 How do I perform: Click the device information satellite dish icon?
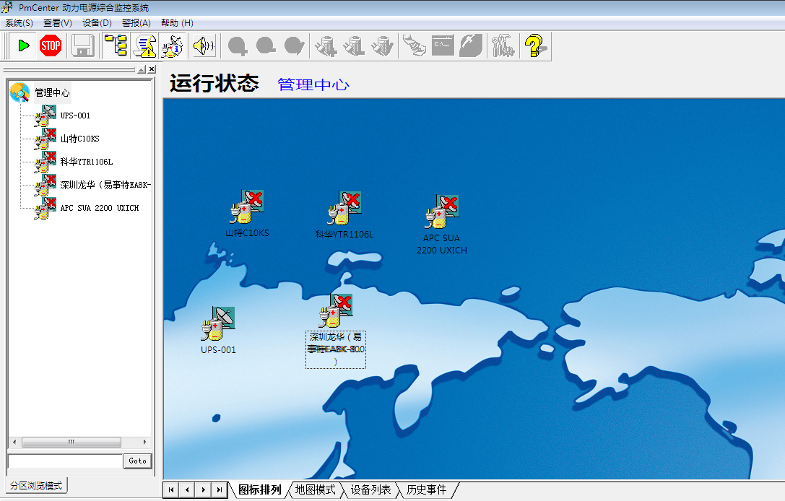172,46
